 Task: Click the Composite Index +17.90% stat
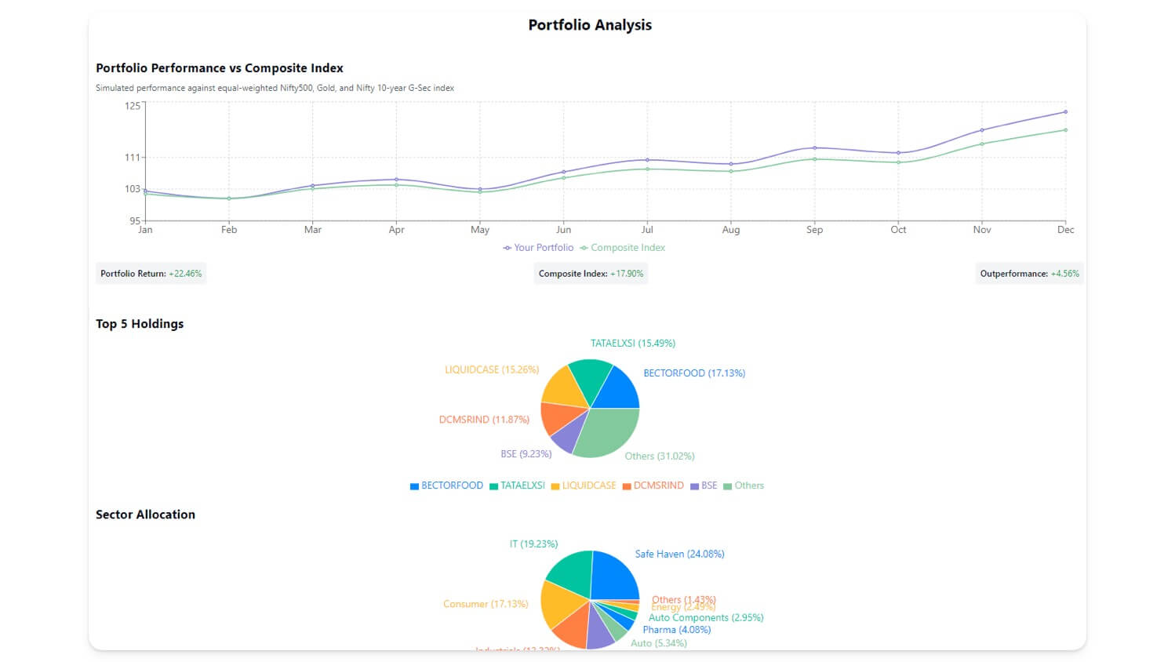click(x=591, y=274)
